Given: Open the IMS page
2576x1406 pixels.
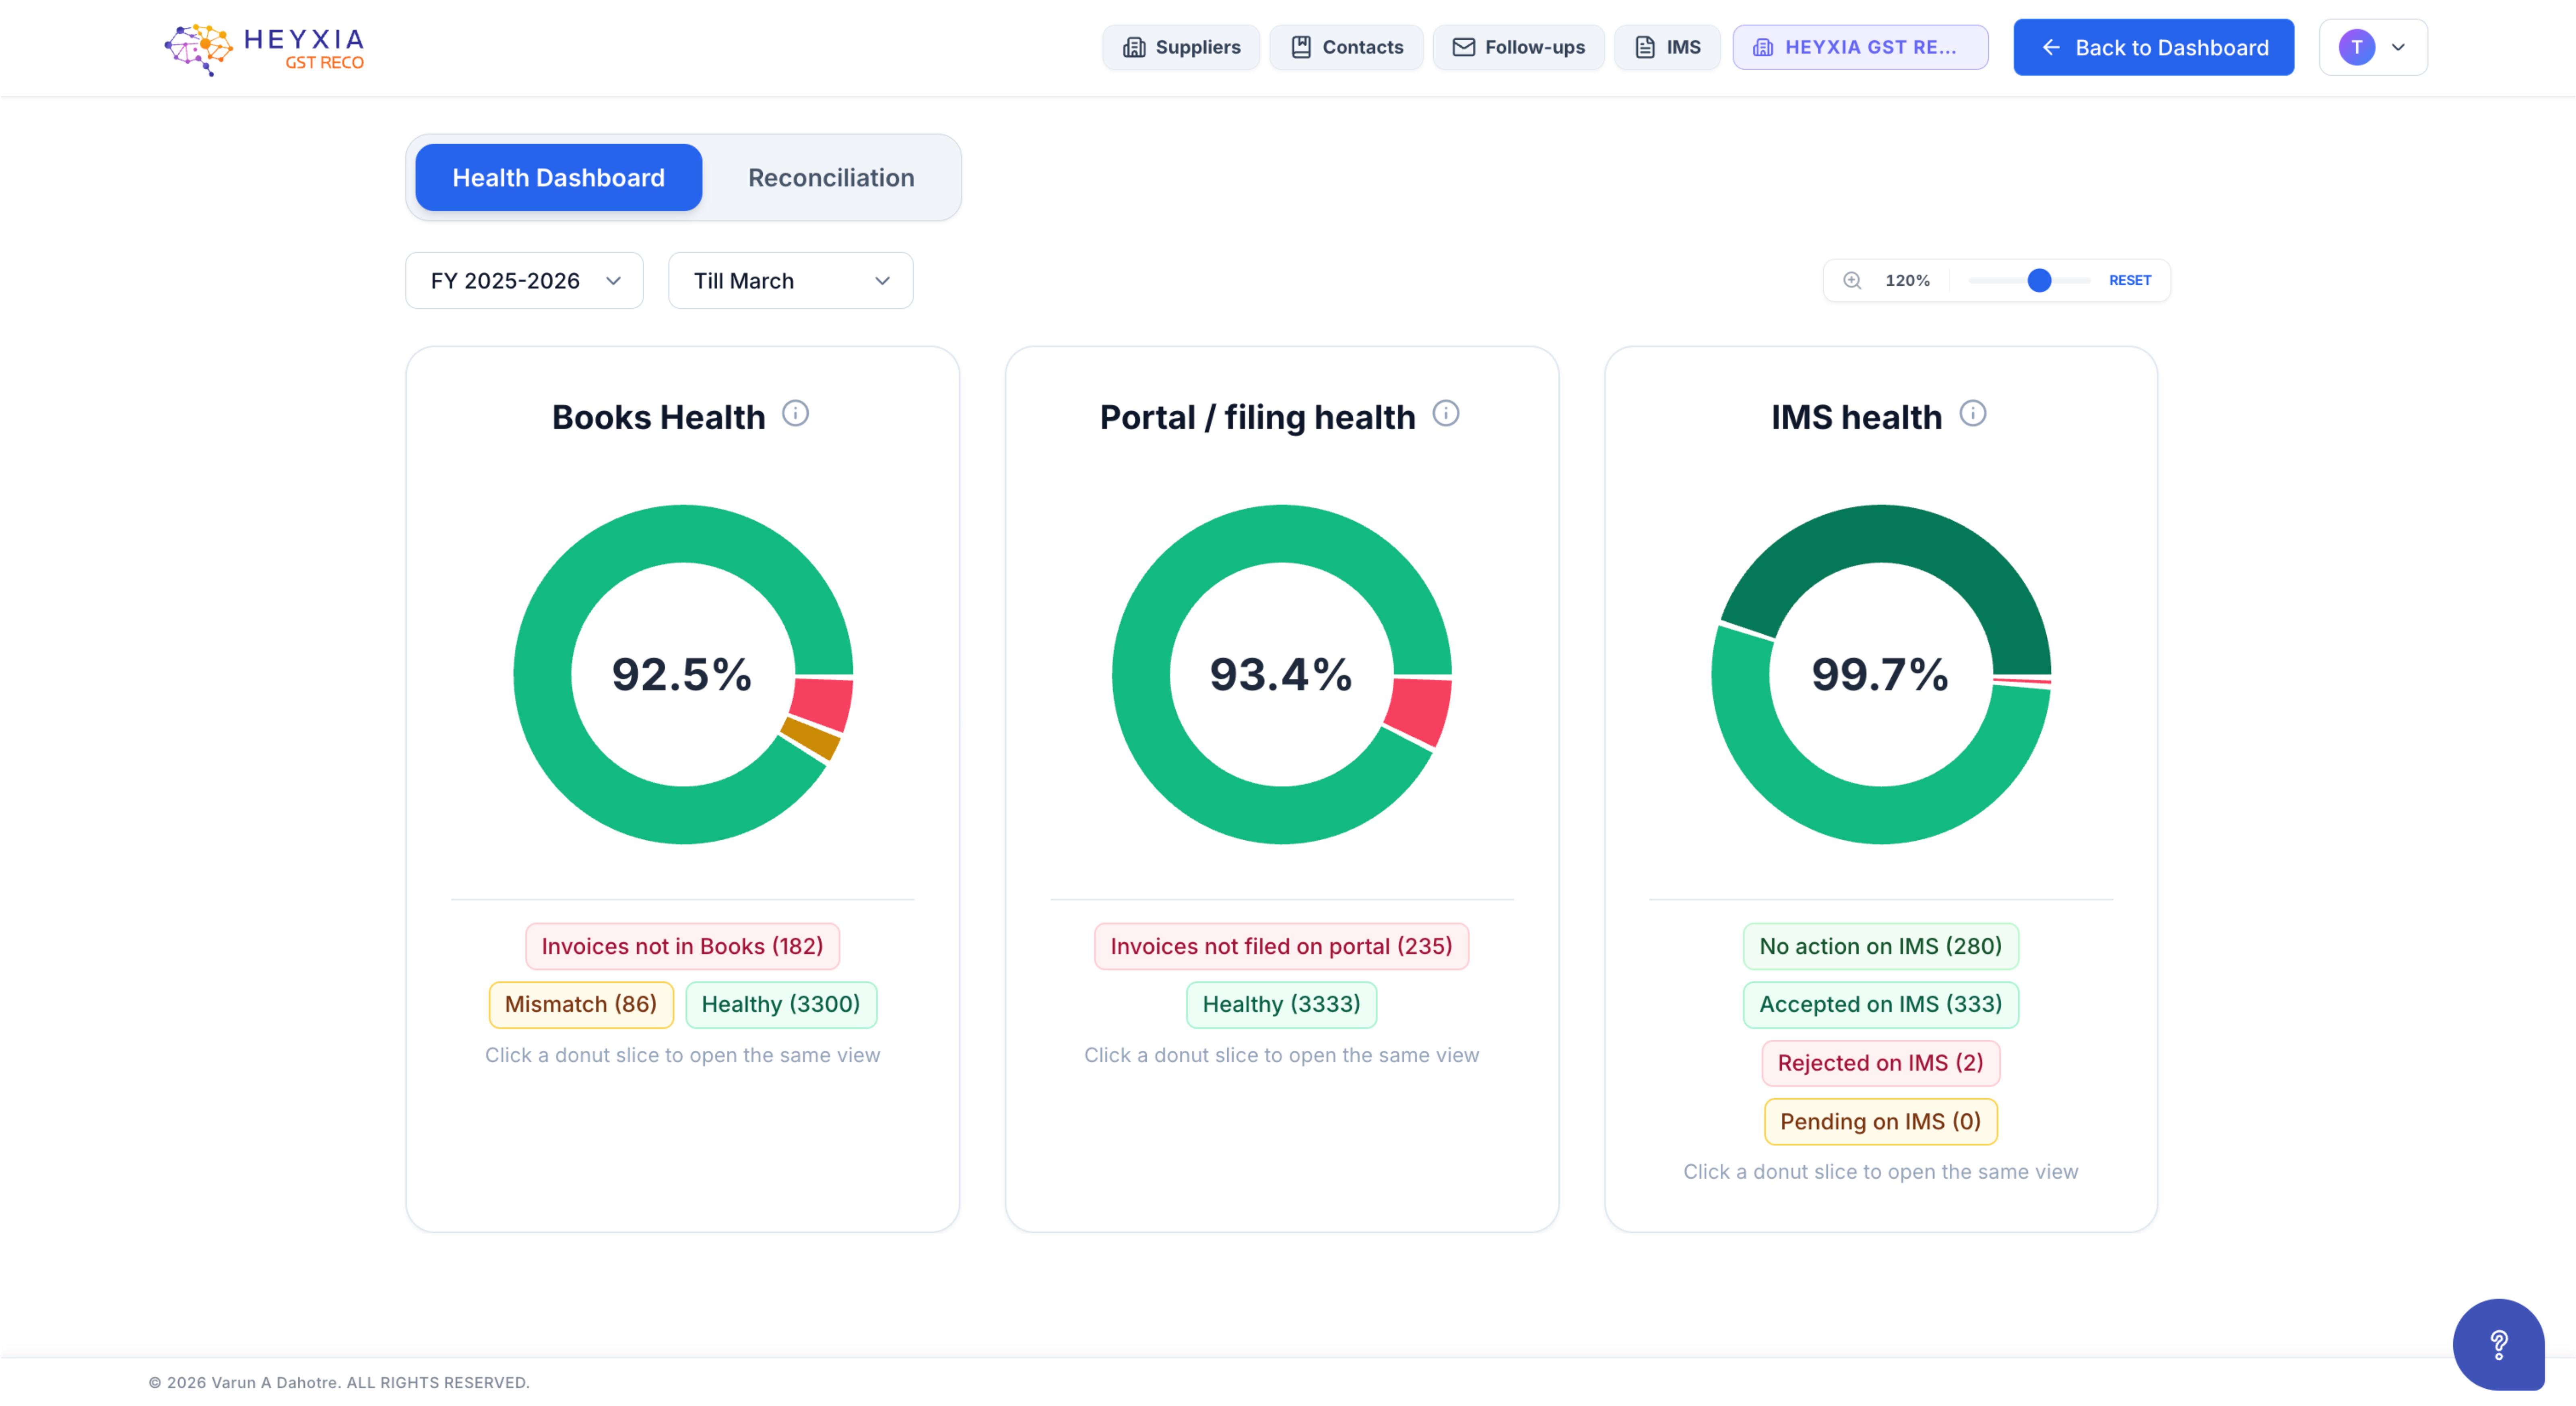Looking at the screenshot, I should pyautogui.click(x=1667, y=47).
